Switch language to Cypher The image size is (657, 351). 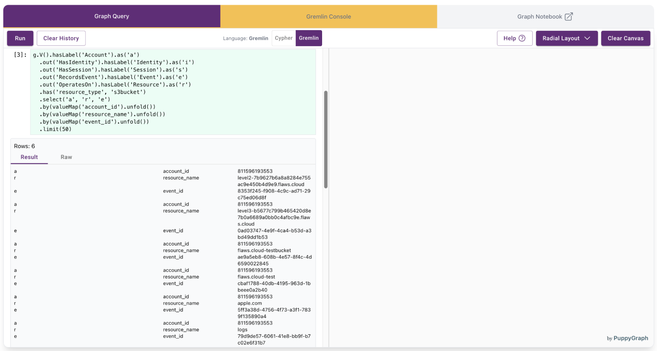(x=283, y=38)
